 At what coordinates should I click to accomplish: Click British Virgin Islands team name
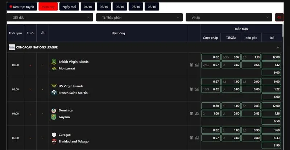74,61
